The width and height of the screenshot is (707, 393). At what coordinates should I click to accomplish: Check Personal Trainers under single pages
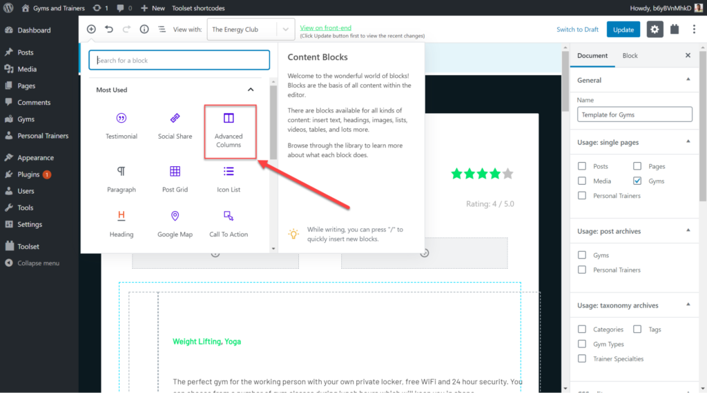(x=582, y=196)
